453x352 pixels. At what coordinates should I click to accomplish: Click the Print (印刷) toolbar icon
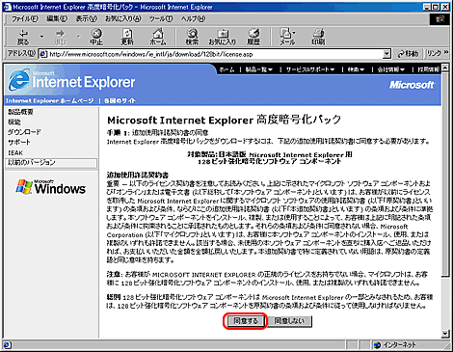[318, 37]
